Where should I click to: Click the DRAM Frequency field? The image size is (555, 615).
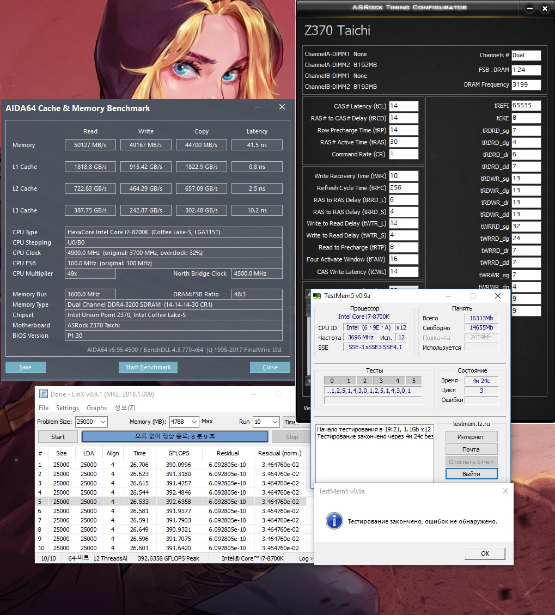pos(526,85)
